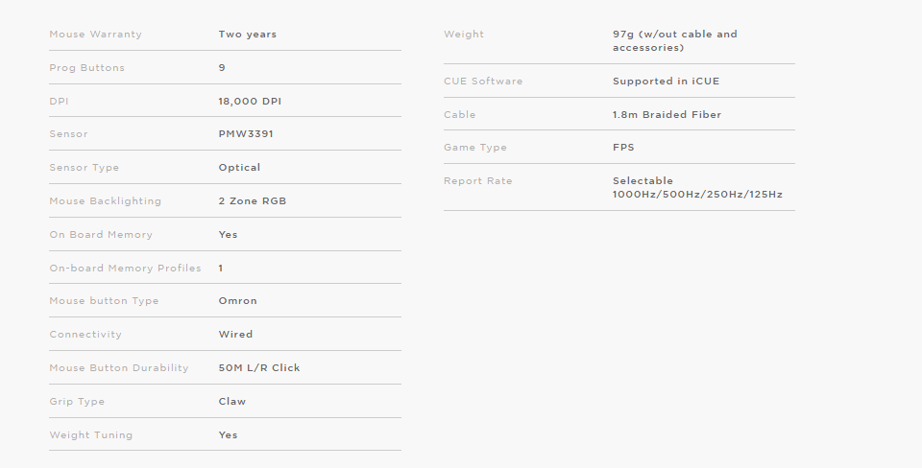Click the On-board Memory Profiles label
Screen dimensions: 922x468
pyautogui.click(x=125, y=269)
